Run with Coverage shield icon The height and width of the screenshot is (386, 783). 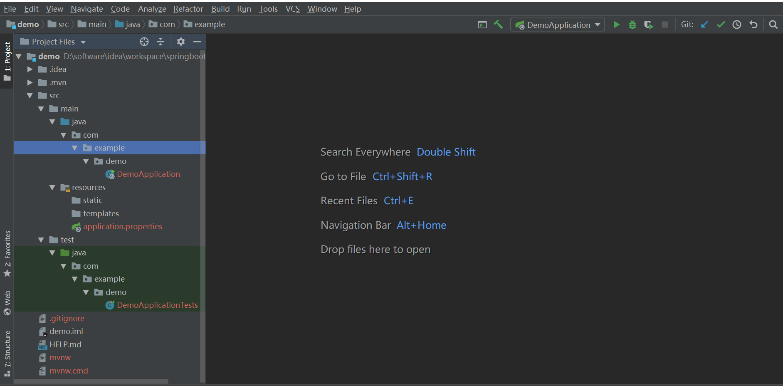pyautogui.click(x=648, y=25)
